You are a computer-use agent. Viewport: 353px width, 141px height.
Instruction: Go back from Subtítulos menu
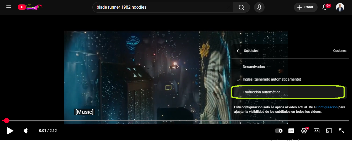point(238,51)
